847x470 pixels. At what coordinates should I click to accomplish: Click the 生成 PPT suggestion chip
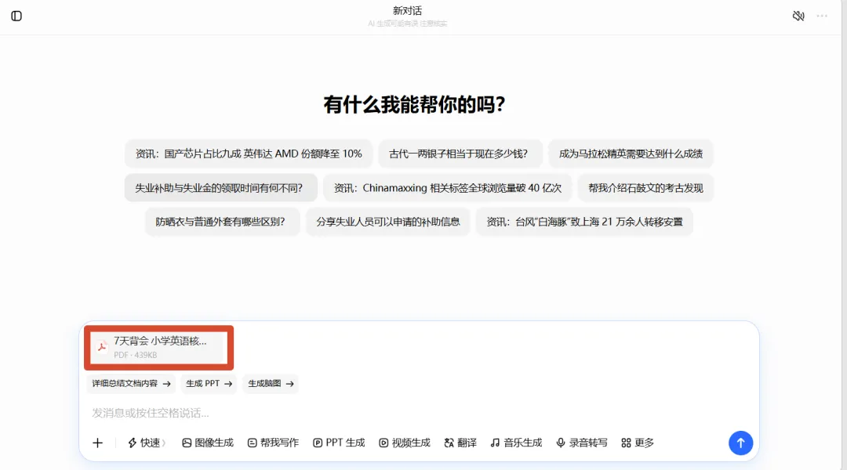coord(209,384)
